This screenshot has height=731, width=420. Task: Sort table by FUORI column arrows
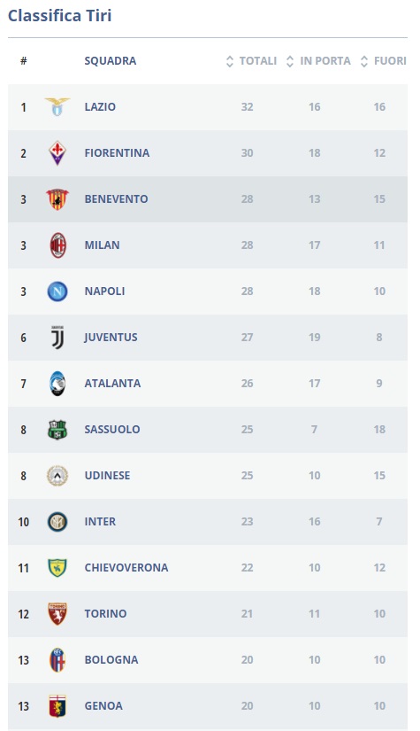tap(364, 61)
